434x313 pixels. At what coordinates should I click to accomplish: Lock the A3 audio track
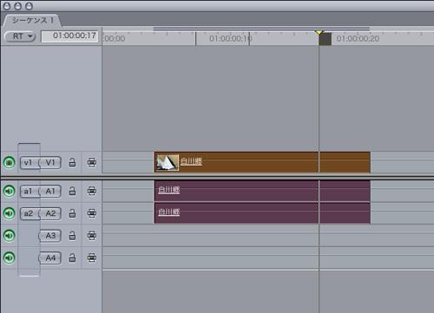coord(72,236)
